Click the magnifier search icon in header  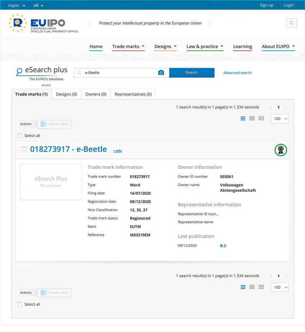coord(291,23)
